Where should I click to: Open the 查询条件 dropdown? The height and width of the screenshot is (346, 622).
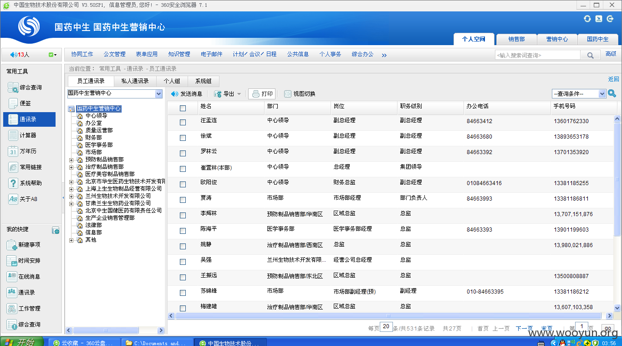click(x=579, y=93)
